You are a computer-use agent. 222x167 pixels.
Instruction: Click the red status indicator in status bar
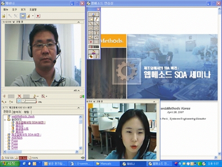[x=23, y=158]
